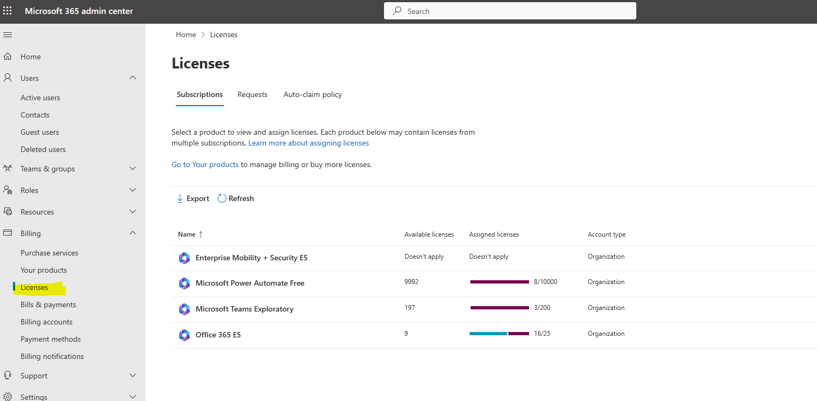This screenshot has width=817, height=401.
Task: Click into the Search input field
Action: pyautogui.click(x=510, y=11)
